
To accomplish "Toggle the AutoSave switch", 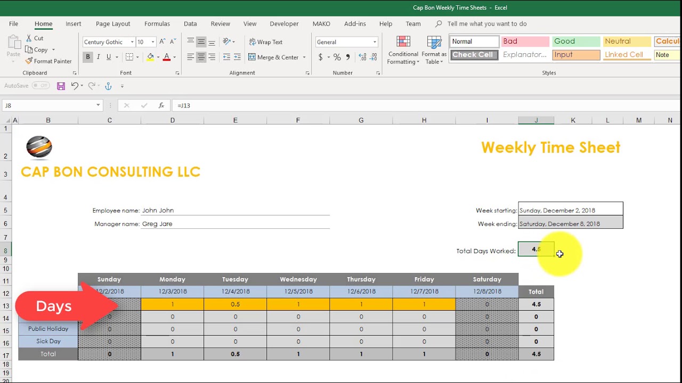I will coord(40,86).
